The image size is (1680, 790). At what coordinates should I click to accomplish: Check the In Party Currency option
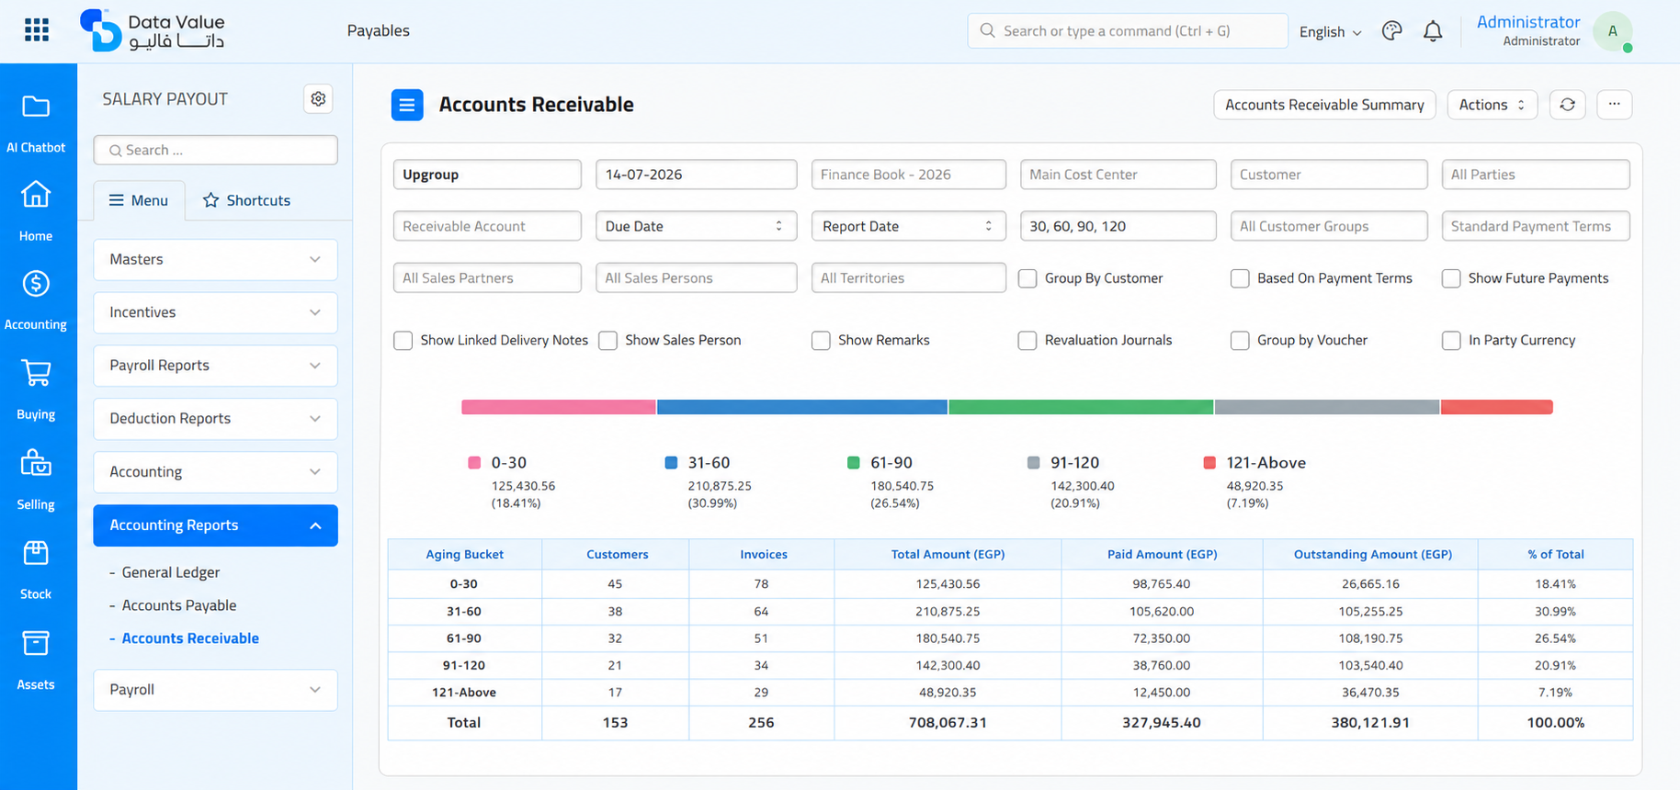(x=1451, y=341)
